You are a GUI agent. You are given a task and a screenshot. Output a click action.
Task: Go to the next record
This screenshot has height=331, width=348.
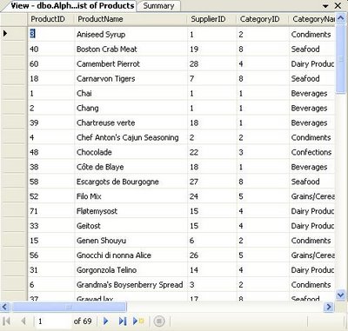pos(106,321)
